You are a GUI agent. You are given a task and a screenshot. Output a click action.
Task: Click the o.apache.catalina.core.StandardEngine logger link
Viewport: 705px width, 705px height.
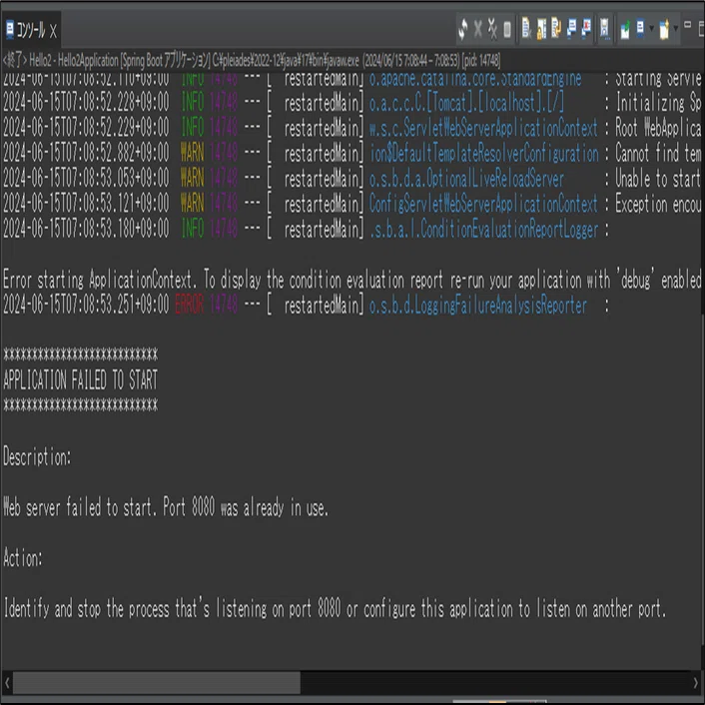474,79
